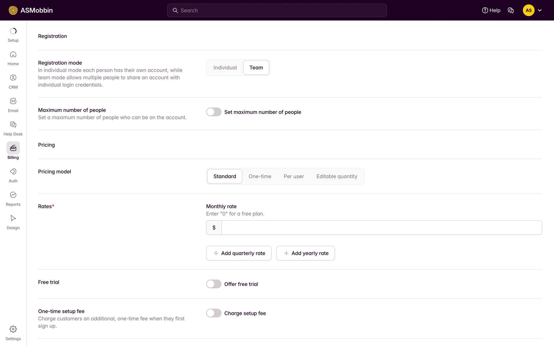Open the CRM section icon

(13, 78)
